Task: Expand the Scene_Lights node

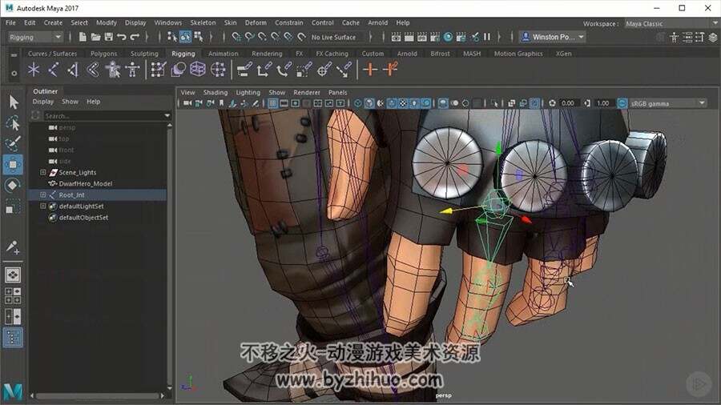Action: click(42, 172)
